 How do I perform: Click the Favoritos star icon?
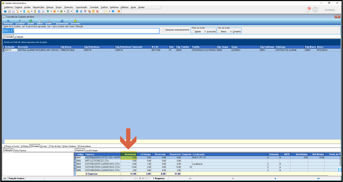[75, 21]
